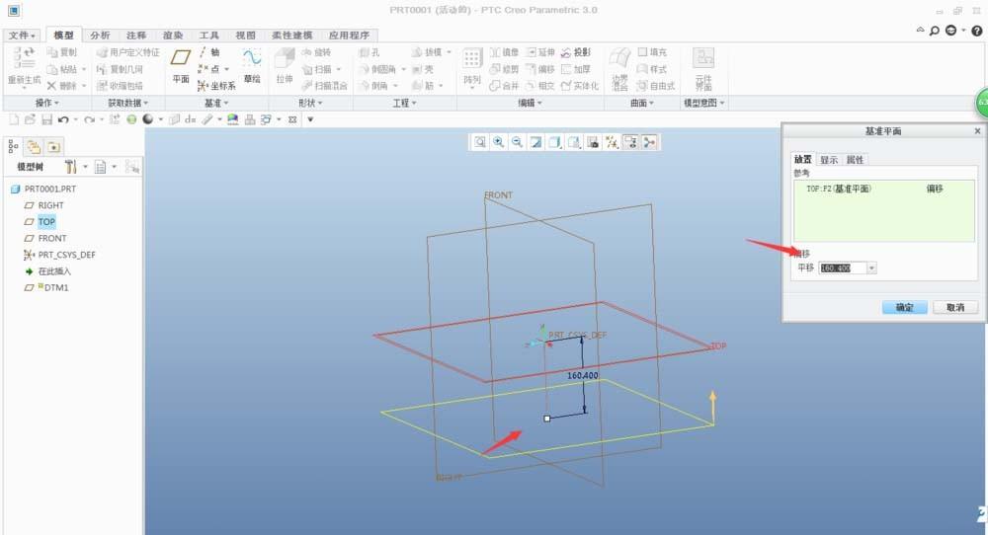Click the 元件界面 component interface tool

(703, 68)
